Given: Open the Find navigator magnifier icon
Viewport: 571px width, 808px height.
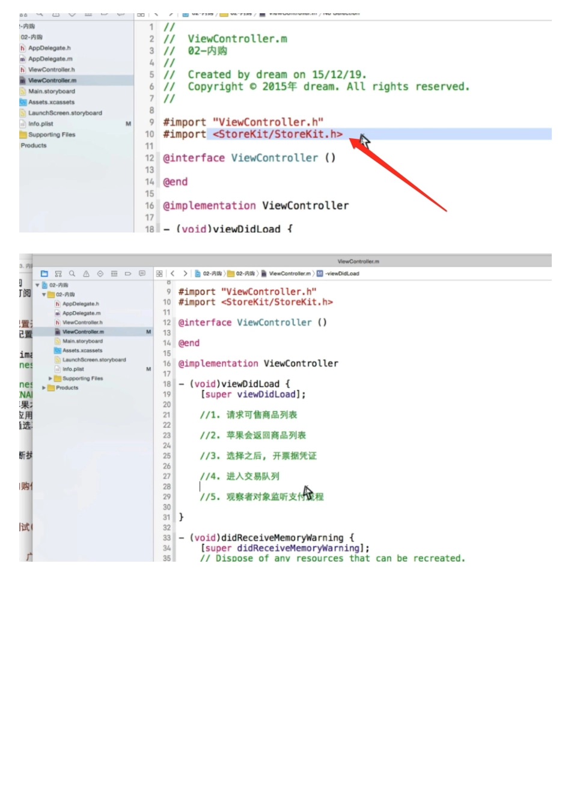Looking at the screenshot, I should click(x=72, y=273).
